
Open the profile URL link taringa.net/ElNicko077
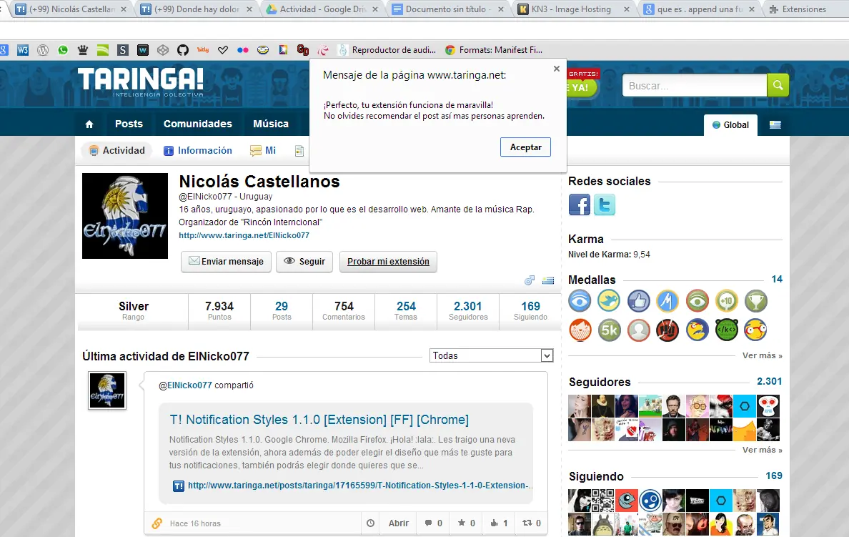tap(244, 235)
